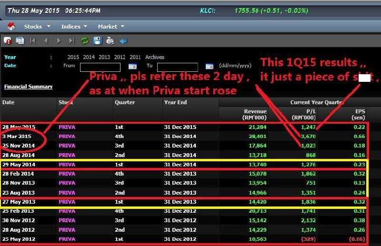
Task: Open the Archives link
Action: click(155, 57)
